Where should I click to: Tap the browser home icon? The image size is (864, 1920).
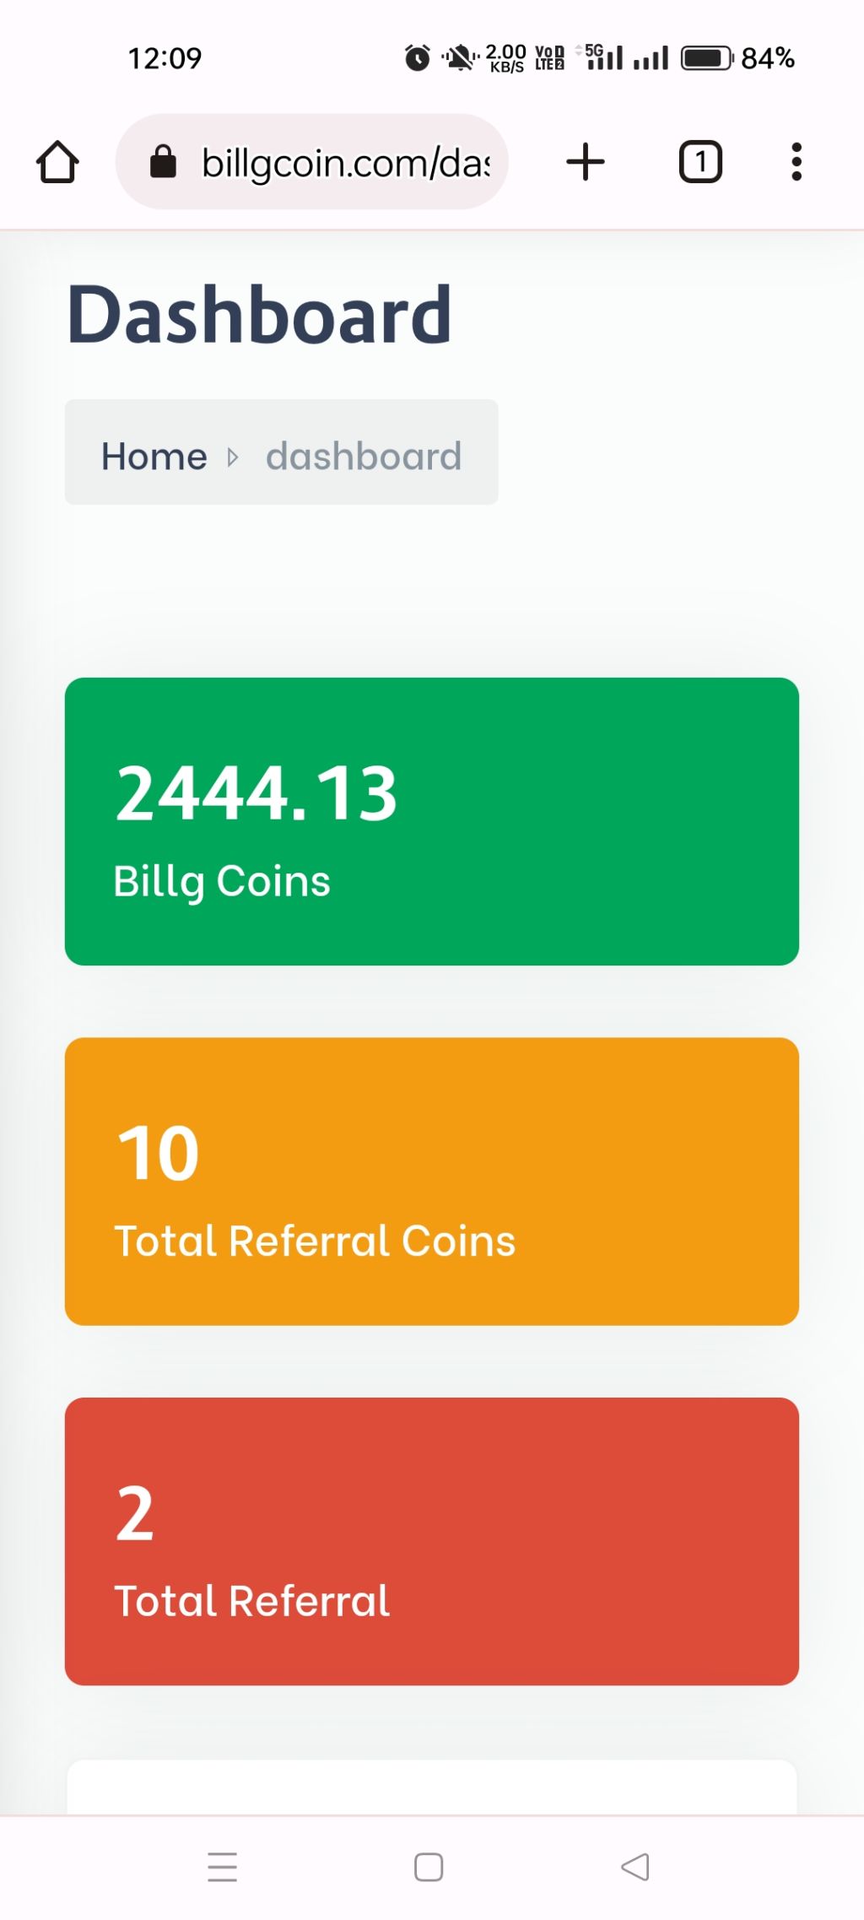pos(57,161)
